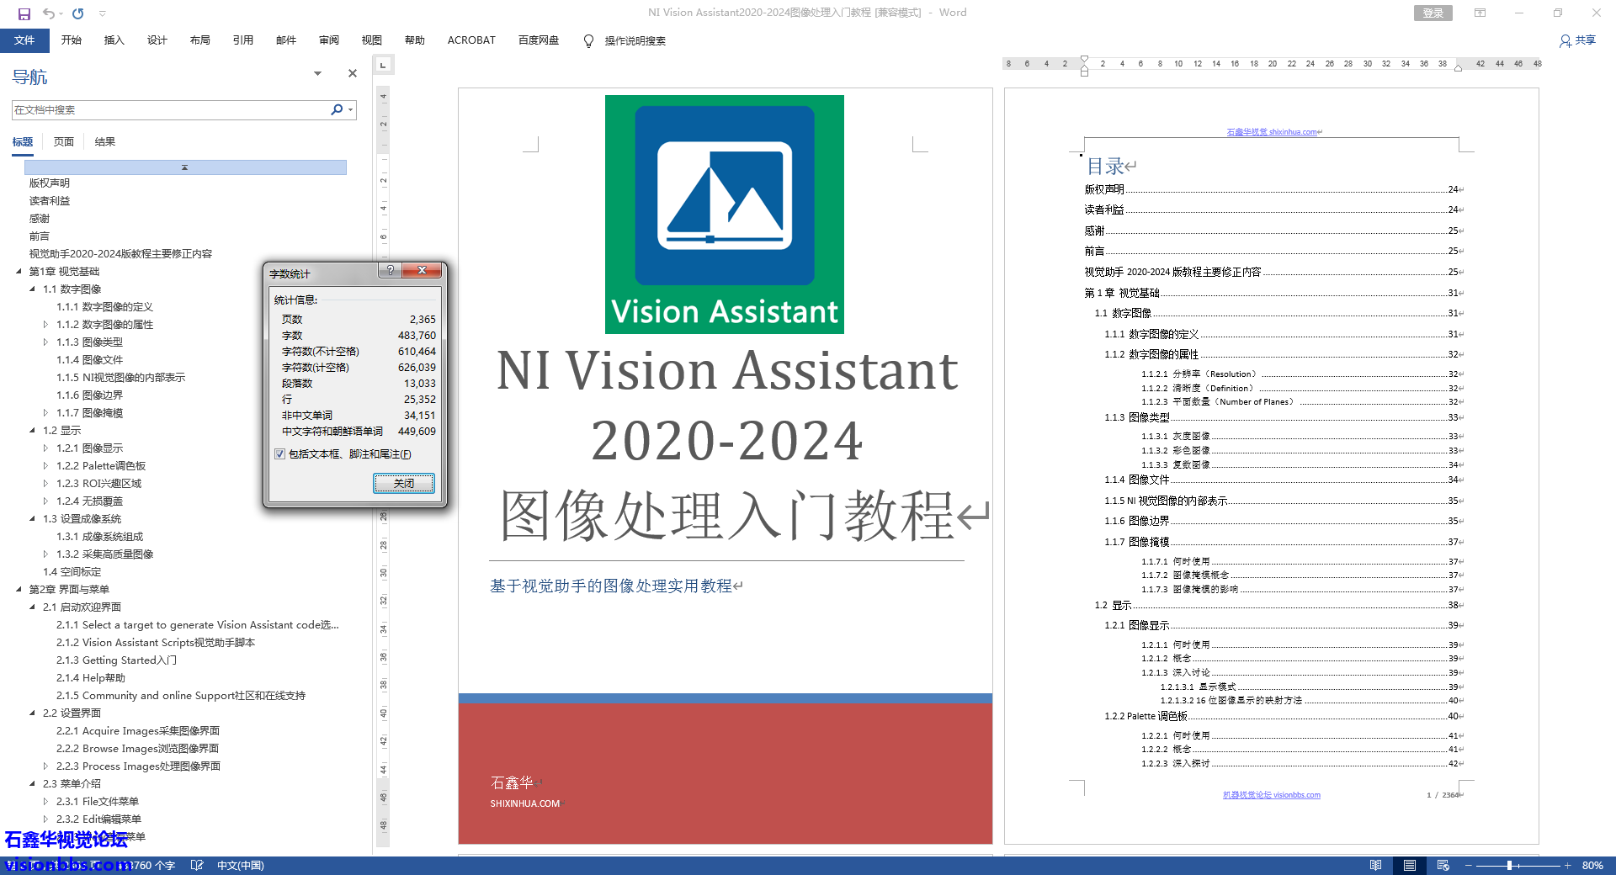This screenshot has width=1616, height=875.
Task: Click the zoom in plus icon
Action: coord(1567,865)
